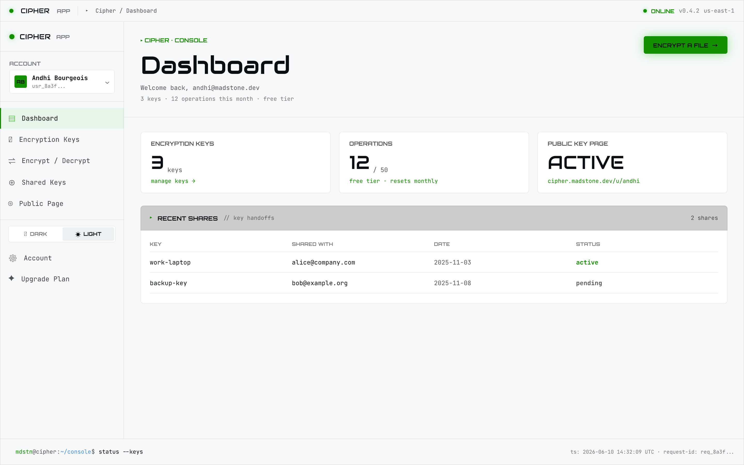744x465 pixels.
Task: Click the Public Page target icon
Action: click(x=10, y=204)
